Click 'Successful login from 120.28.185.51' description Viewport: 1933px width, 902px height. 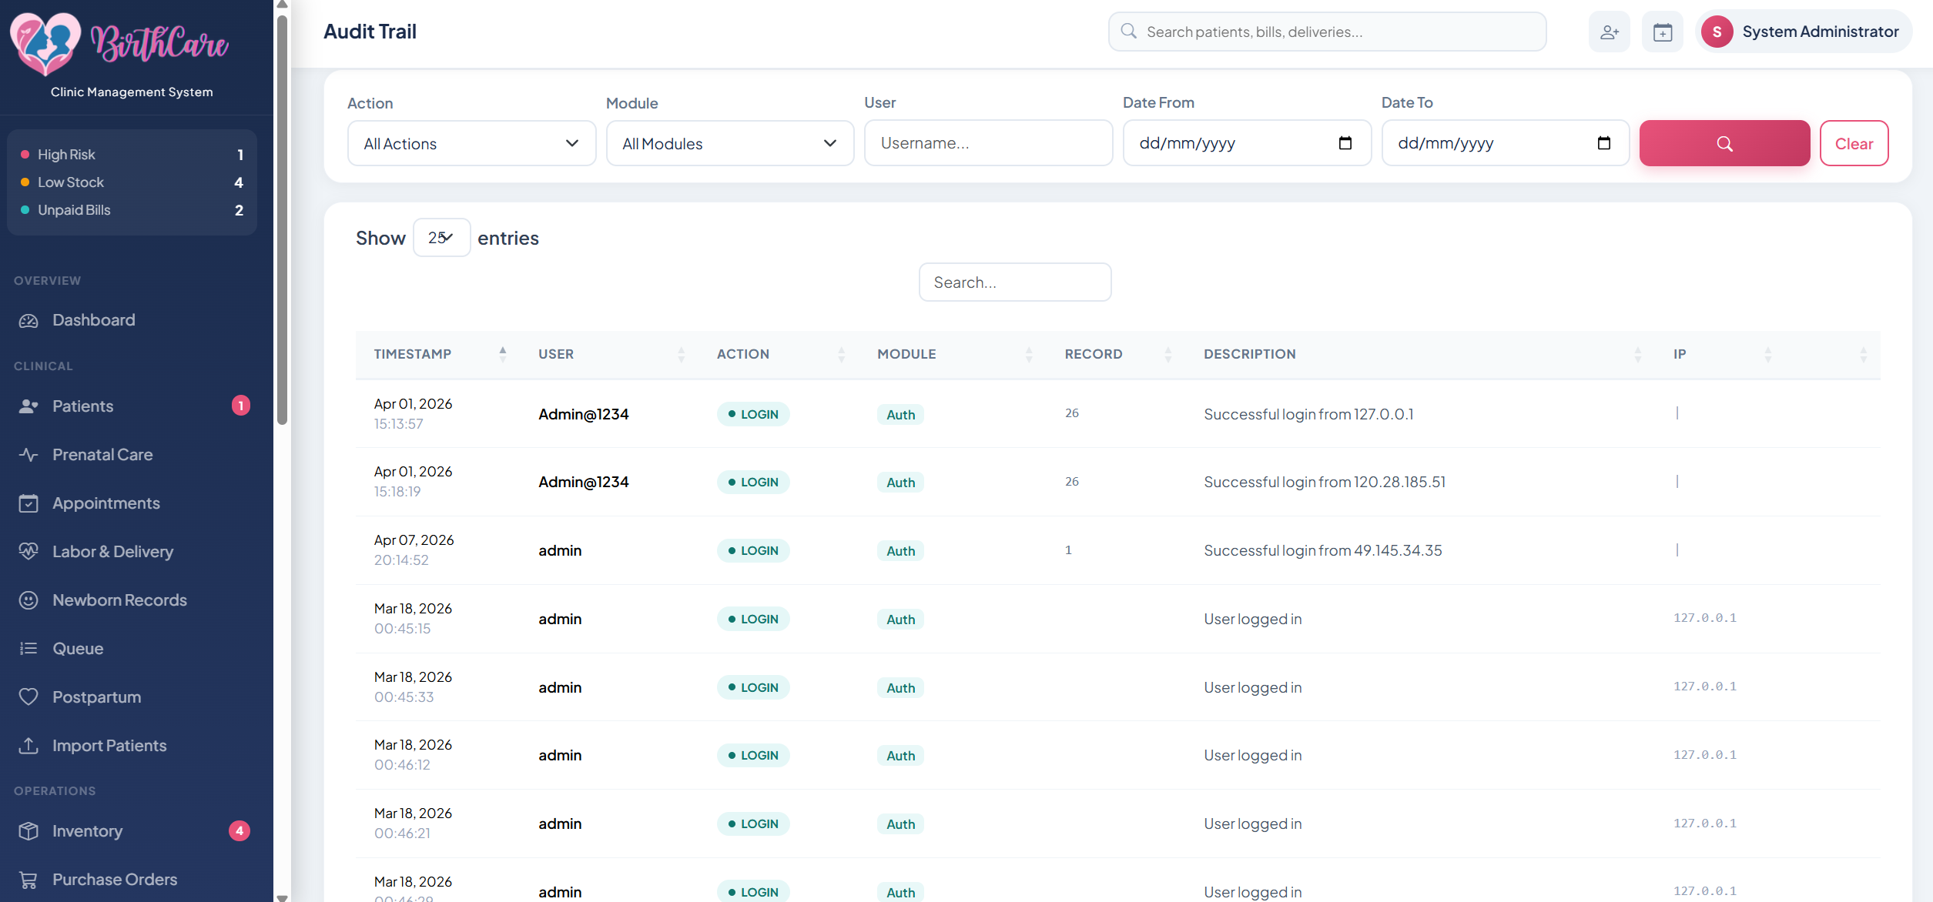click(1325, 482)
